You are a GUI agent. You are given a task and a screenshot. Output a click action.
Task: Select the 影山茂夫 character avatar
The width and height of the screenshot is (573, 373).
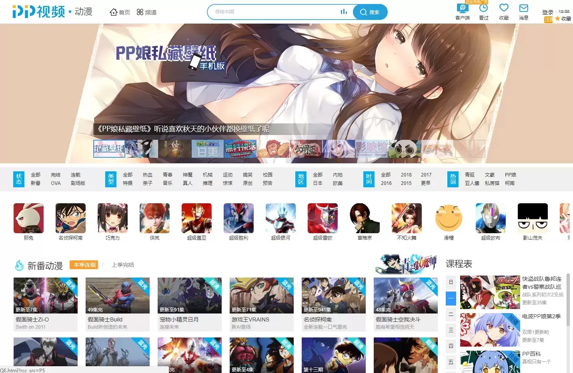533,218
